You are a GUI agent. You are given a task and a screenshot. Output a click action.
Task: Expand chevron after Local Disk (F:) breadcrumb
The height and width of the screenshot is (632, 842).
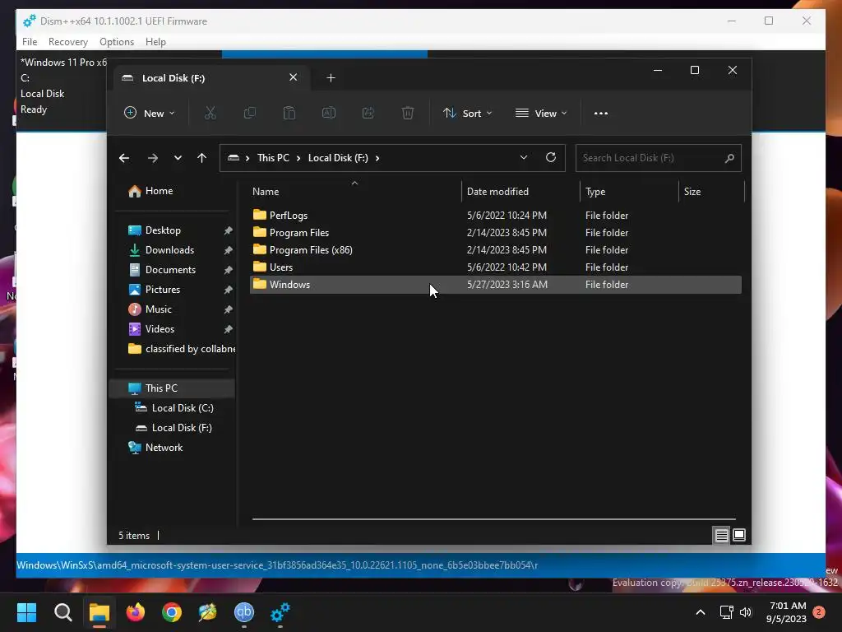coord(377,158)
